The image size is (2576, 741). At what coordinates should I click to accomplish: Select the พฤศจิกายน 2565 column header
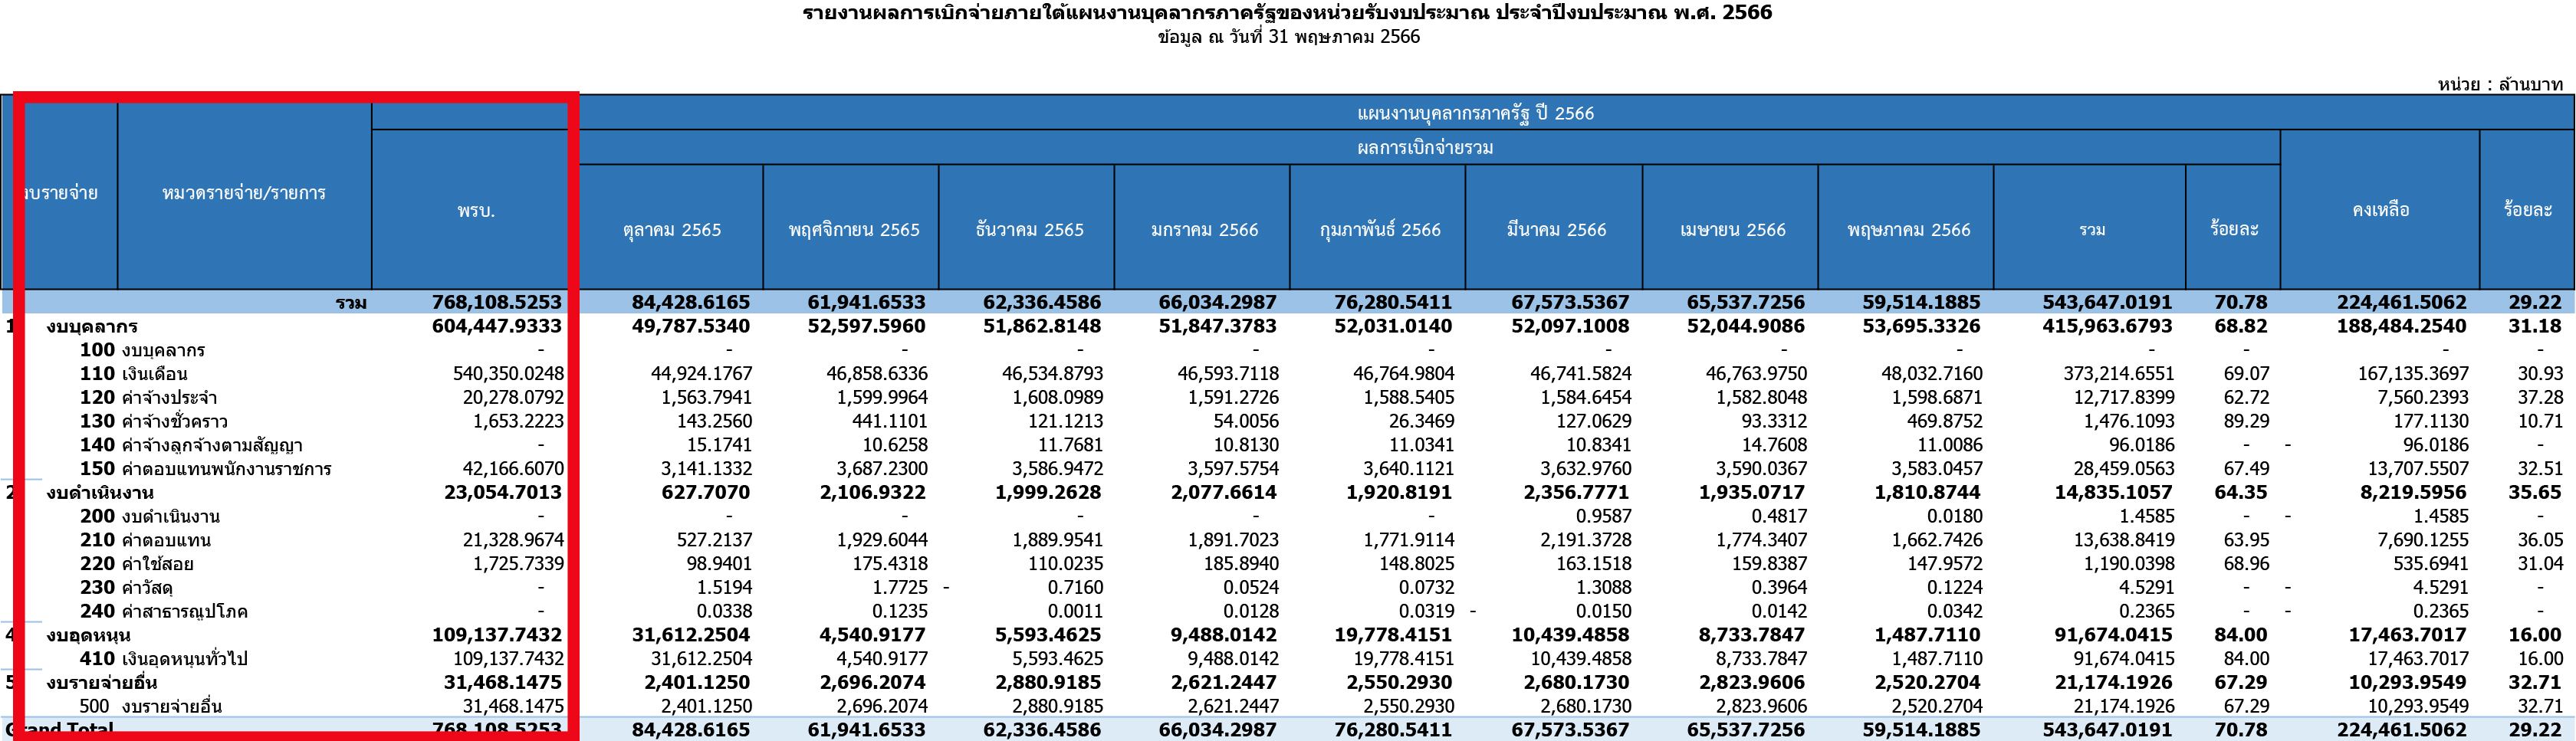click(853, 229)
